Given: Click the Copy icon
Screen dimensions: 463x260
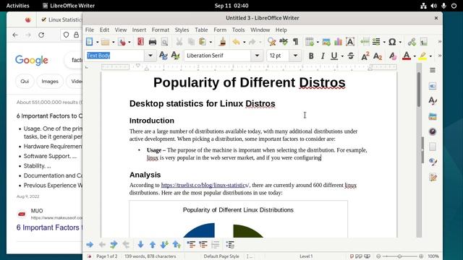Looking at the screenshot, I should click(191, 42).
